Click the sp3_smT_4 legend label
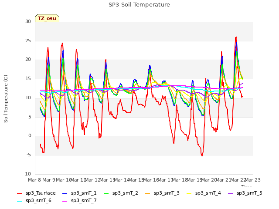 [x=208, y=193]
